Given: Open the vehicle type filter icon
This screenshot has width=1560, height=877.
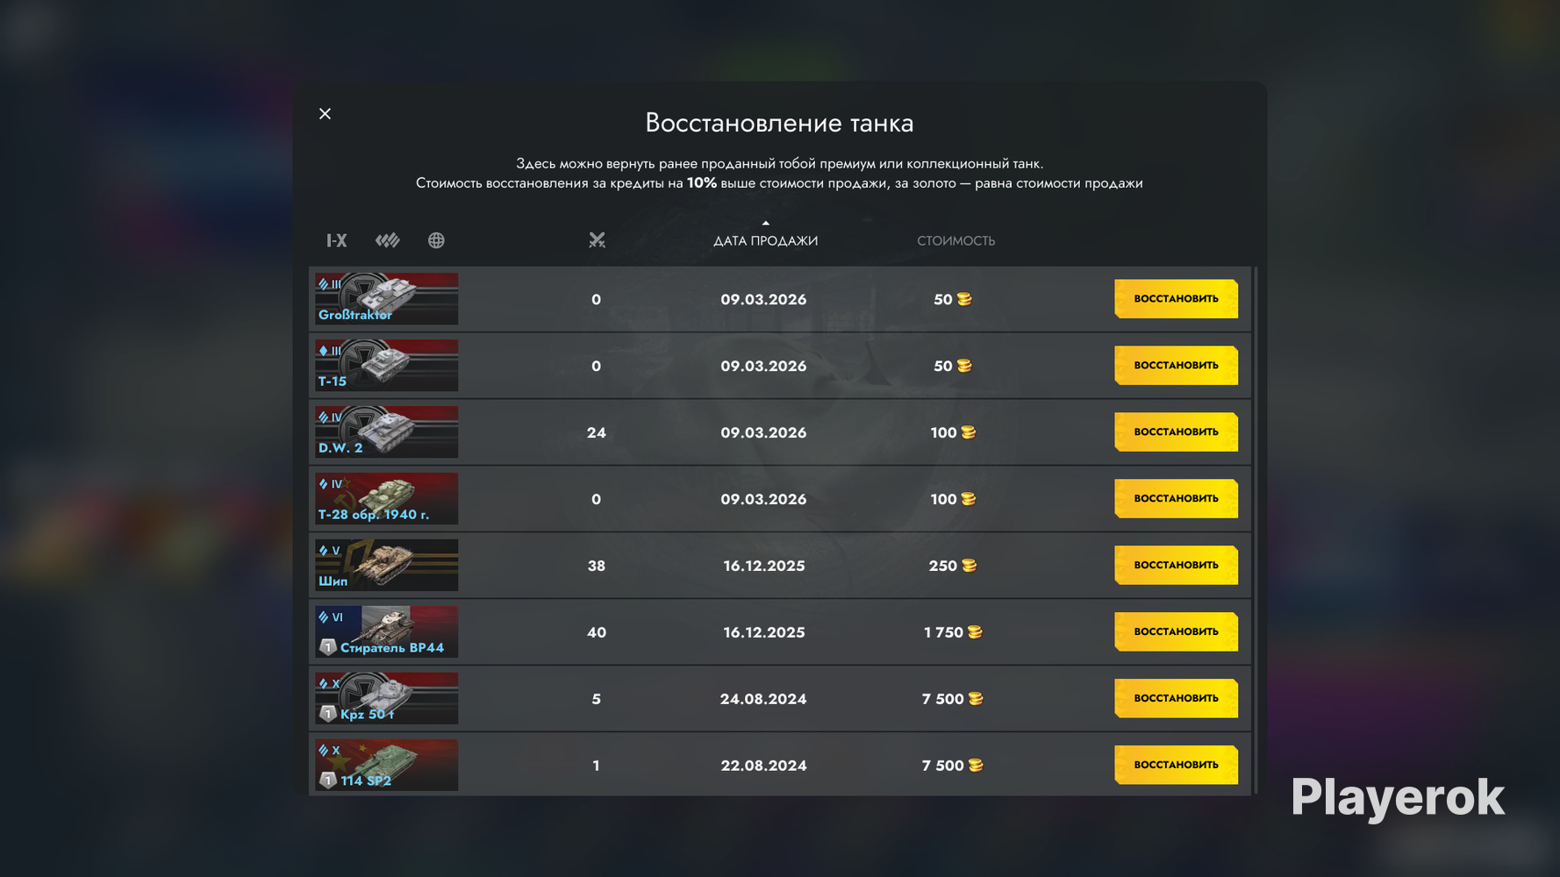Looking at the screenshot, I should [x=387, y=240].
